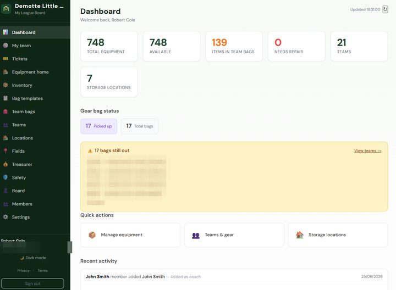The height and width of the screenshot is (290, 396).
Task: Click the Members people icon
Action: coord(5,204)
